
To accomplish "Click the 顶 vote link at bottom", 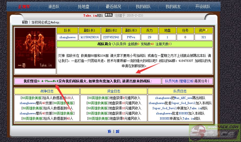I will point(109,131).
